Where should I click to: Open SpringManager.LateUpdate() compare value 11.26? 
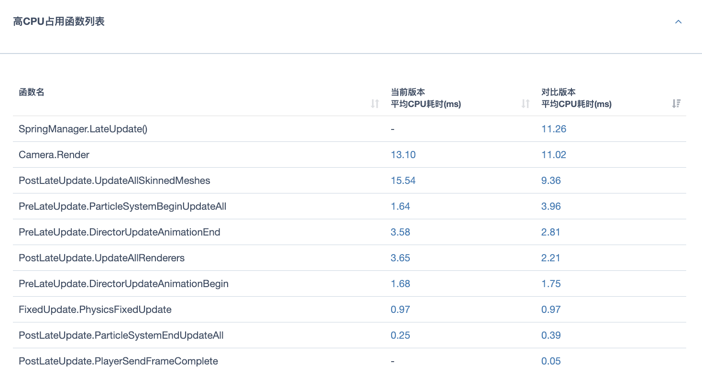point(554,129)
